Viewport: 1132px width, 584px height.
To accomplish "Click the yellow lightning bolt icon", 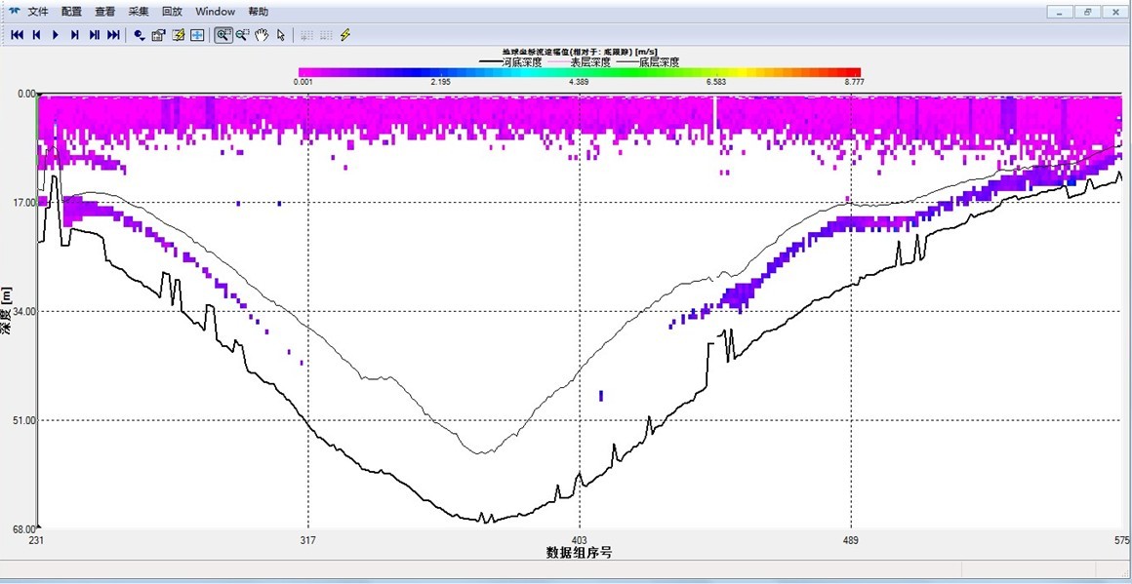I will pos(345,35).
